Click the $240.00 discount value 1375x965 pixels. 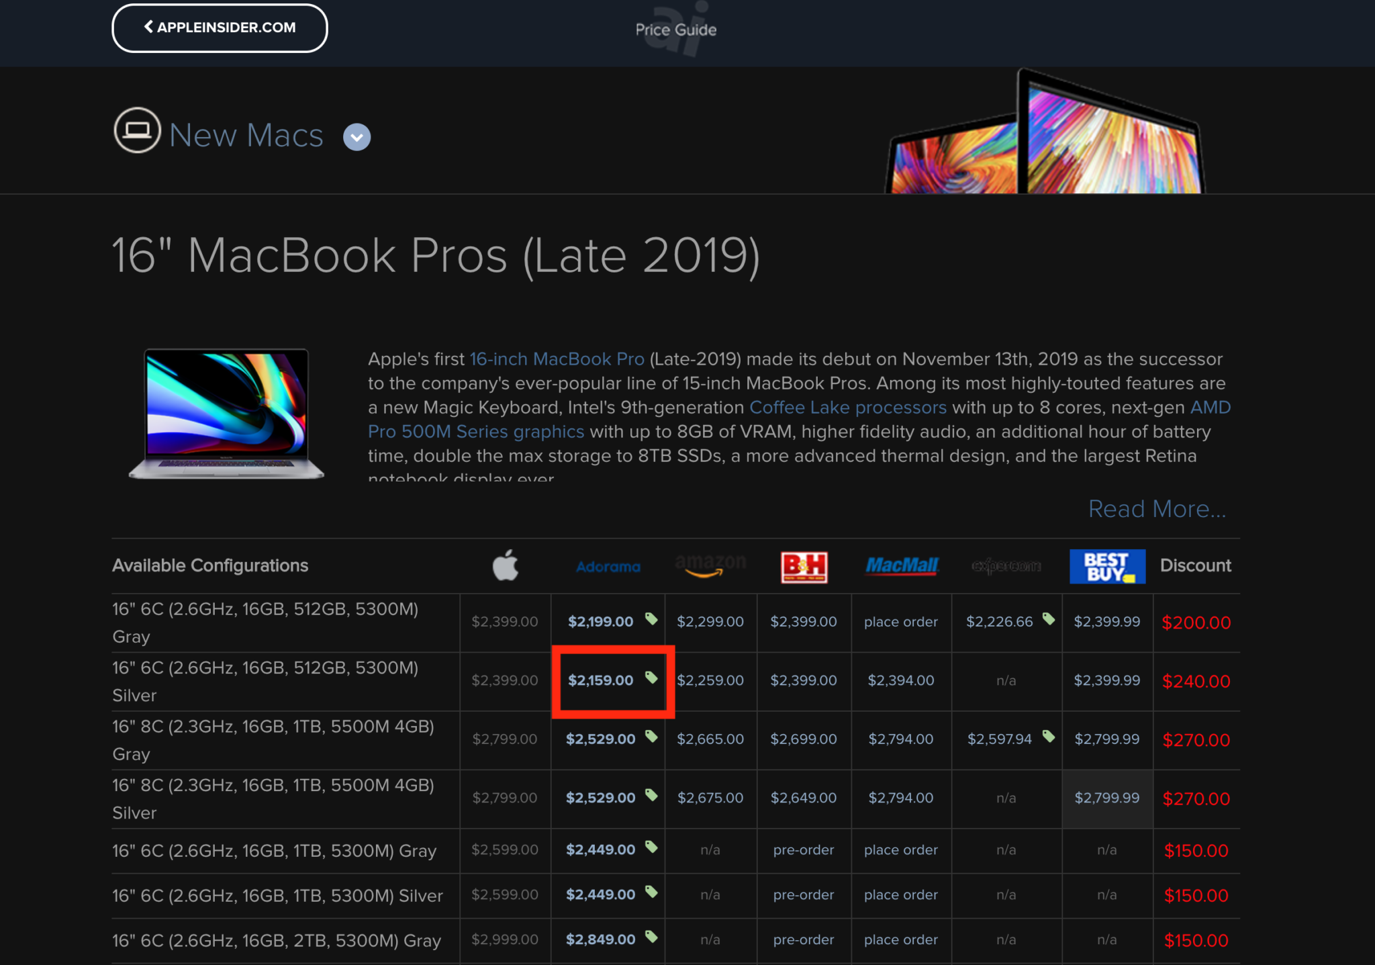point(1196,682)
